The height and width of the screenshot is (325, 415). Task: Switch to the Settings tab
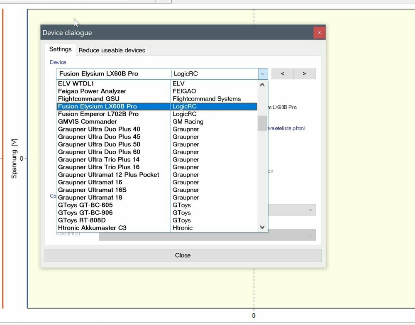60,49
